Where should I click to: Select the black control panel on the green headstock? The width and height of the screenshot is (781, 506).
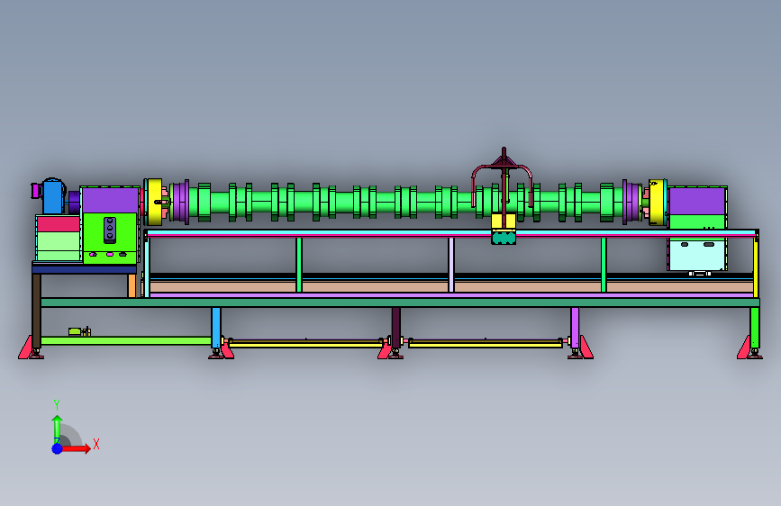tap(110, 230)
